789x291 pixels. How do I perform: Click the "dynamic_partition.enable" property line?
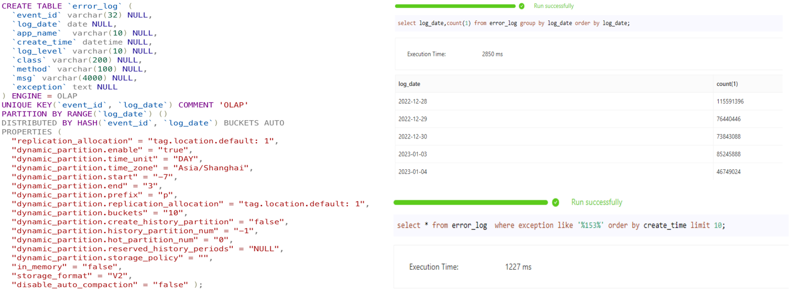102,150
